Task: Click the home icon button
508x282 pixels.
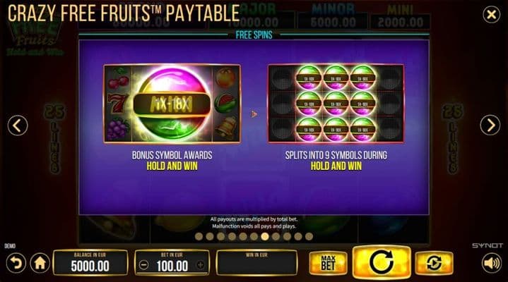Action: (x=40, y=263)
